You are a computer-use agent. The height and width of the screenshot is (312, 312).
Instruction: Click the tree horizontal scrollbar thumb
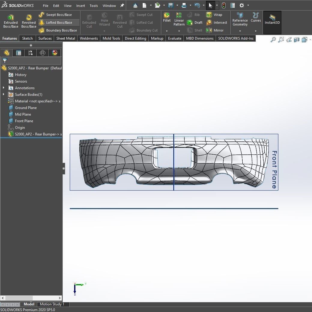coord(19,298)
